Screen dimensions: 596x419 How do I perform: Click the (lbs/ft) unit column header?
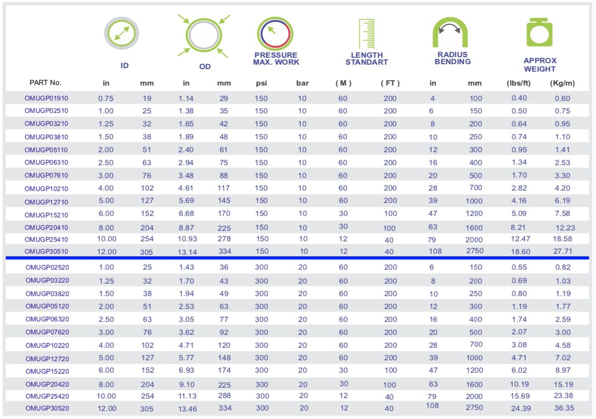click(x=518, y=83)
